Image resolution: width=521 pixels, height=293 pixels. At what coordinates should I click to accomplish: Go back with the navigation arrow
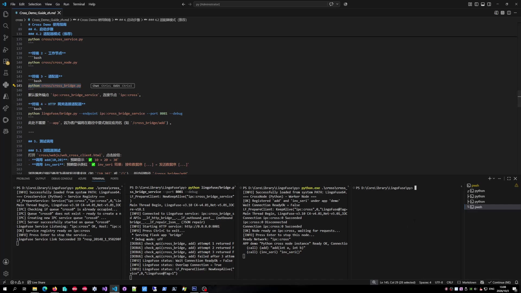pos(183,4)
